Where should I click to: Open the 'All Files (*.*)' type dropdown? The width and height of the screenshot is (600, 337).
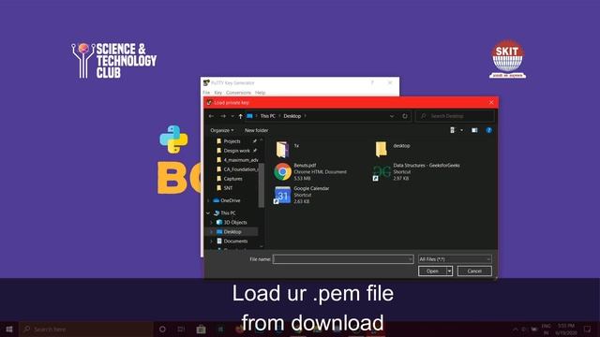coord(455,259)
